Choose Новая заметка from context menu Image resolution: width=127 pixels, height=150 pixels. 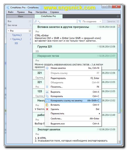(73, 68)
